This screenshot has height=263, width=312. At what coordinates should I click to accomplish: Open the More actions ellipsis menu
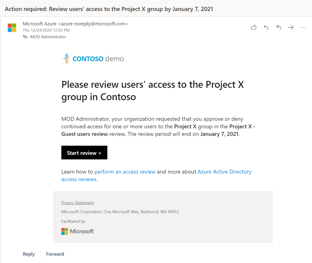(x=303, y=27)
